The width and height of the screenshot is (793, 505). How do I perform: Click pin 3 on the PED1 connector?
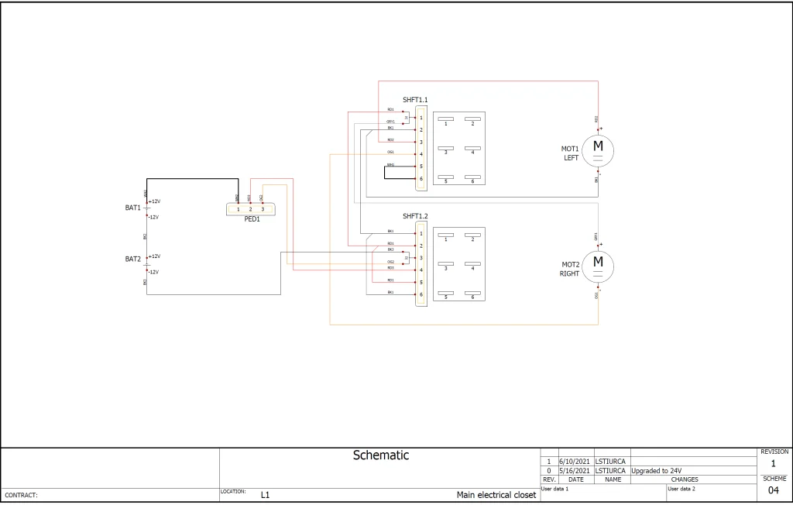pos(263,209)
